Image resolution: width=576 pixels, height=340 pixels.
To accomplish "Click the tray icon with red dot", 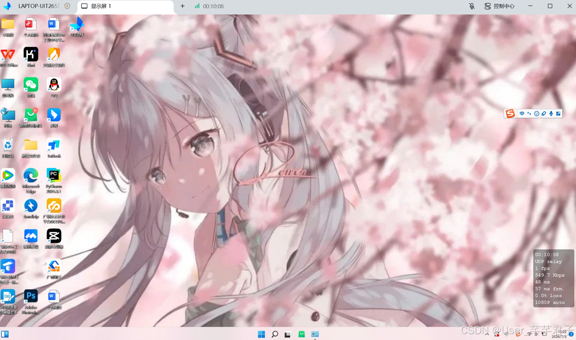I will [497, 334].
